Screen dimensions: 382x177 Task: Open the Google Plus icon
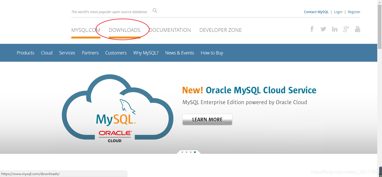(x=346, y=29)
